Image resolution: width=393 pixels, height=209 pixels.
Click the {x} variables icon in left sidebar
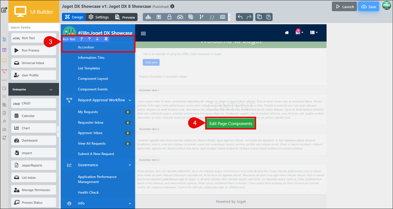click(x=4, y=96)
